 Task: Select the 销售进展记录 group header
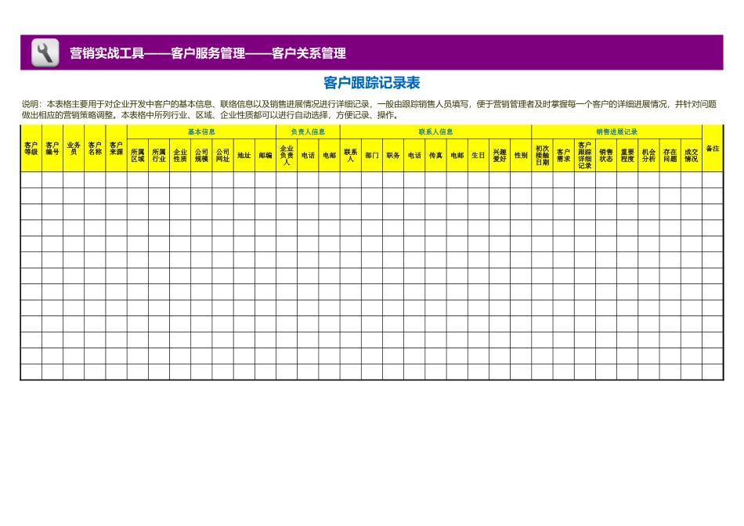click(x=616, y=131)
